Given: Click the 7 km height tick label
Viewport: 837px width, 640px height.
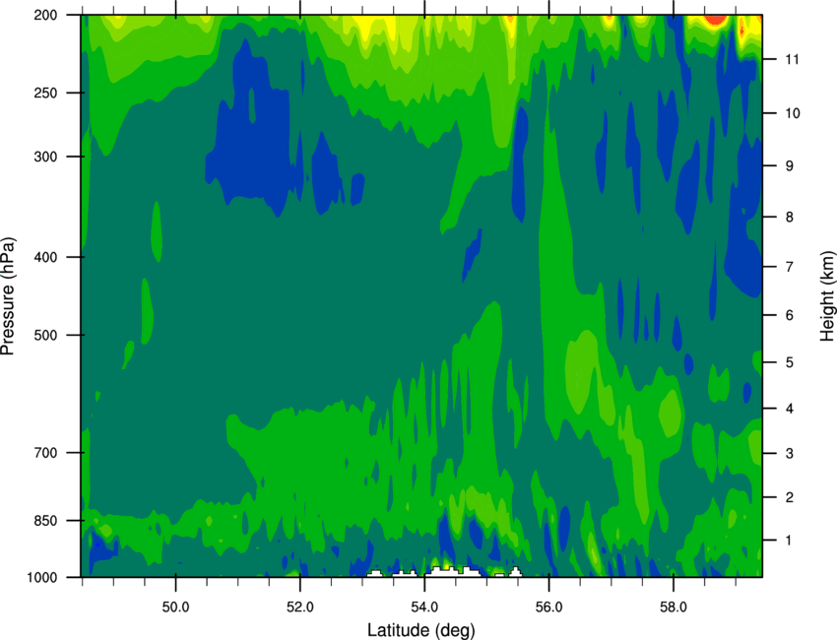Looking at the screenshot, I should pyautogui.click(x=790, y=267).
